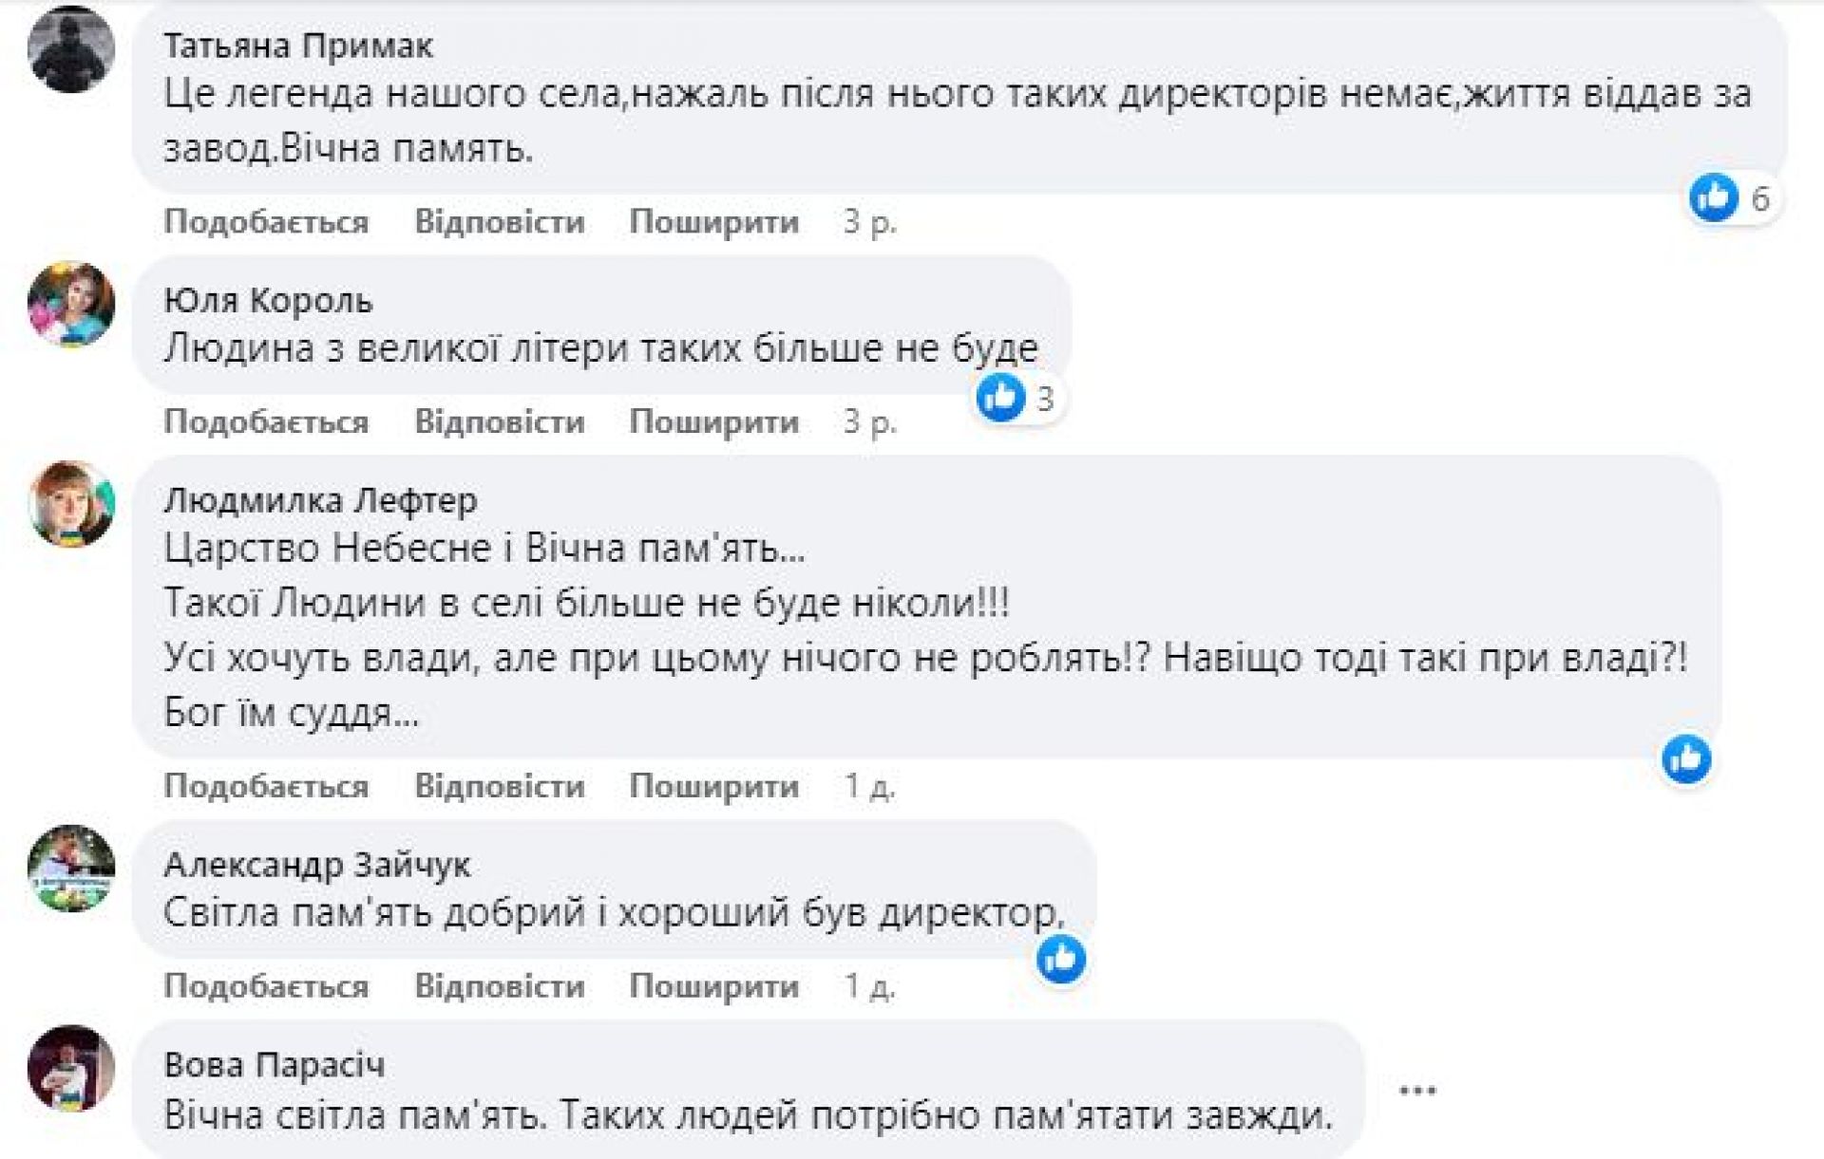Viewport: 1824px width, 1159px height.
Task: Reply to Татьяна Примак's comment via Відповісти
Action: [x=499, y=222]
